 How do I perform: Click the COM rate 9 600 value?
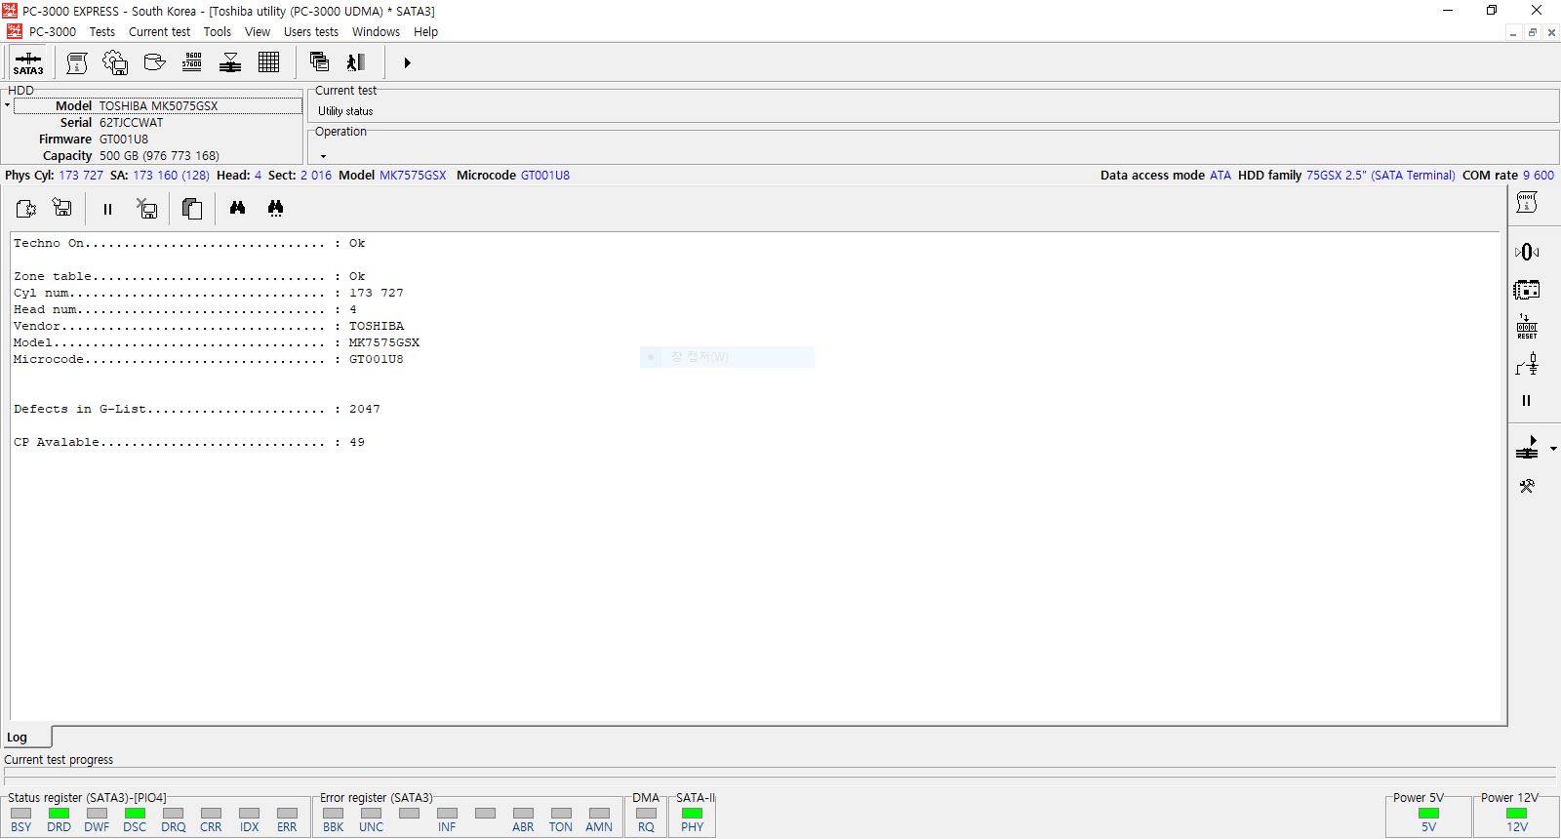point(1538,176)
